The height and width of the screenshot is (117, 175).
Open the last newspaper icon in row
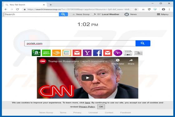(138, 53)
